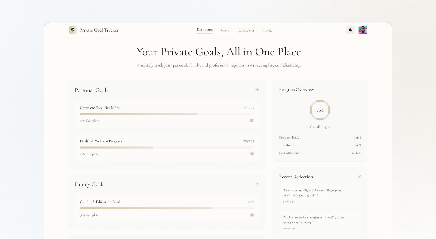Click the Personal Goals heading
This screenshot has height=239, width=436.
pyautogui.click(x=92, y=90)
